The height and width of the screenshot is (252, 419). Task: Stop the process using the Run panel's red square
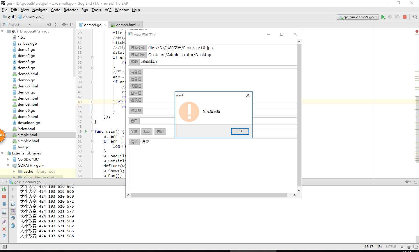coord(4,197)
